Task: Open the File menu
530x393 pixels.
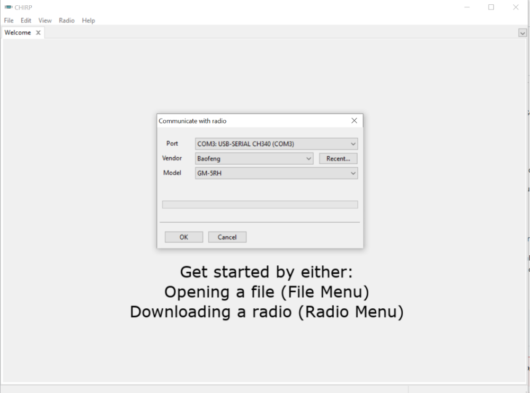Action: (8, 20)
